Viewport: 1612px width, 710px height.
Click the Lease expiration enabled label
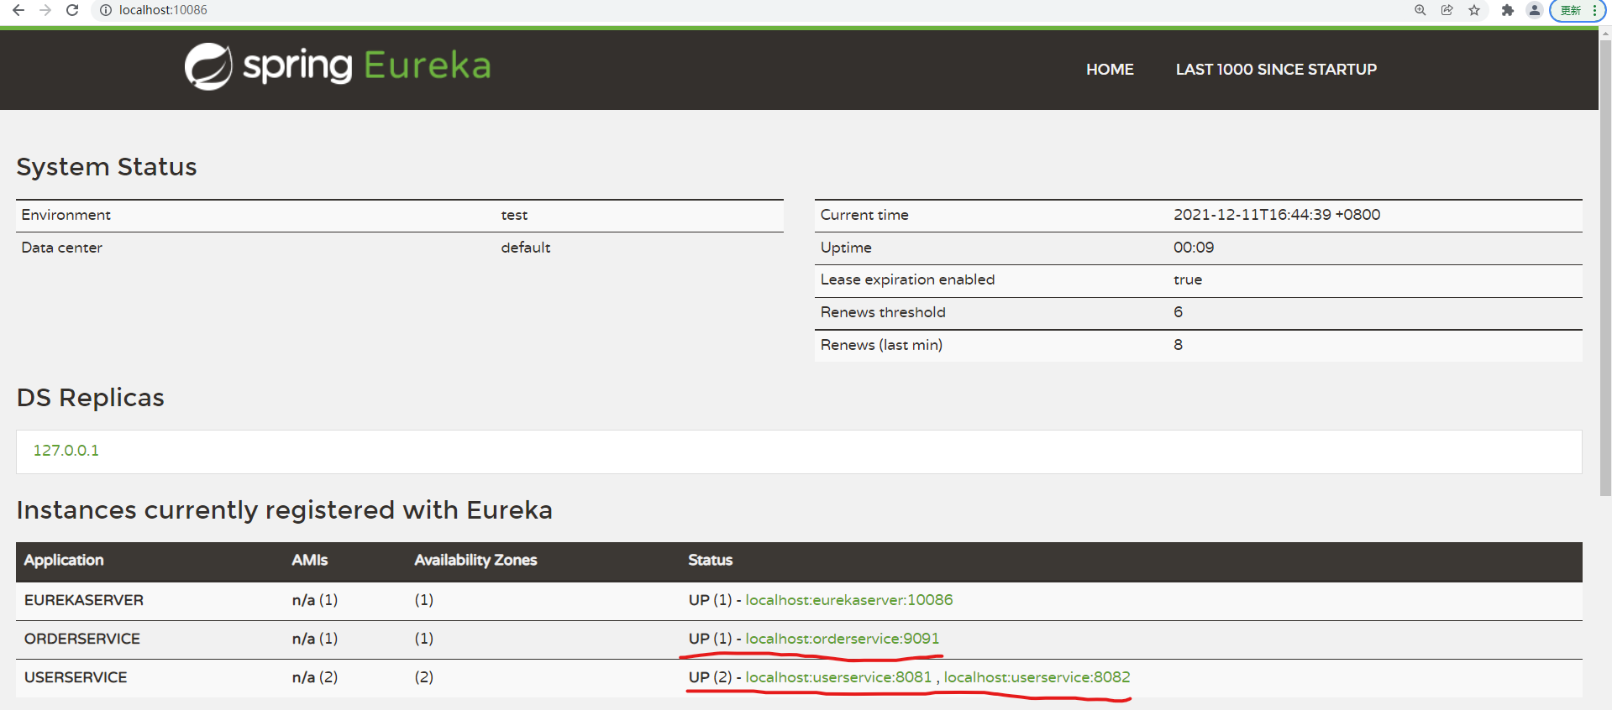907,280
